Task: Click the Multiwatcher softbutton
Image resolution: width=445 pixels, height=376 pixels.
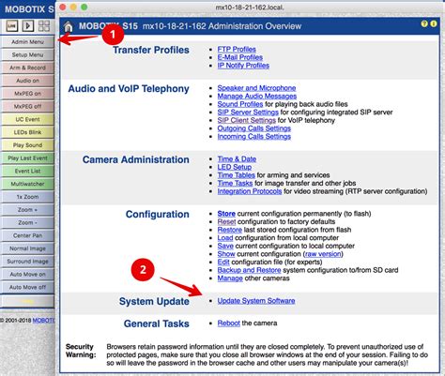Action: pyautogui.click(x=27, y=184)
